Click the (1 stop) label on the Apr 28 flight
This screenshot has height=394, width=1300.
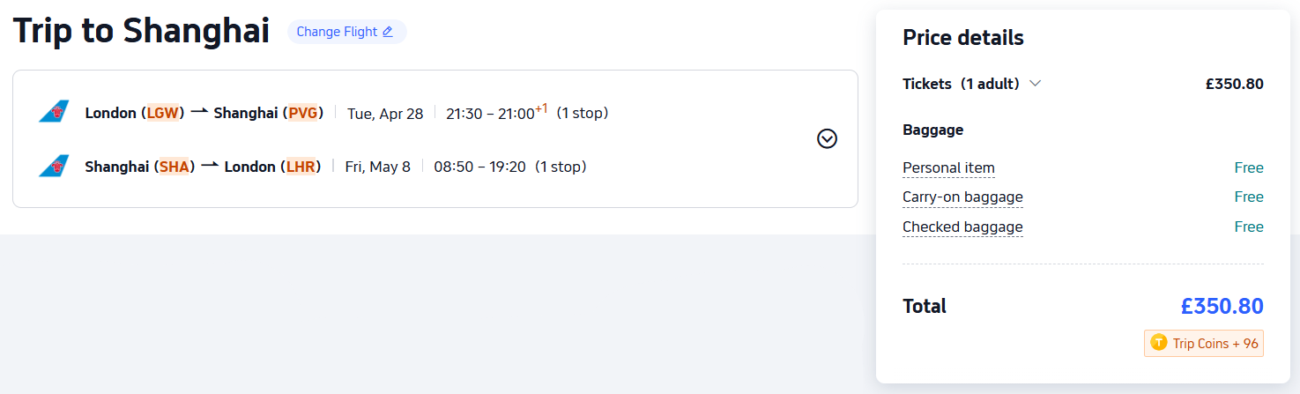point(582,113)
